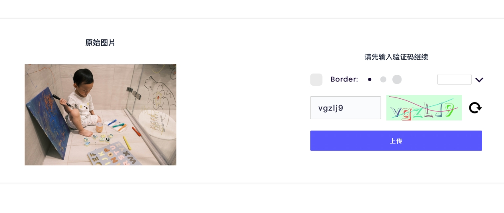Click the 请先输入验证码继续 prompt text
This screenshot has width=504, height=213.
coord(396,57)
